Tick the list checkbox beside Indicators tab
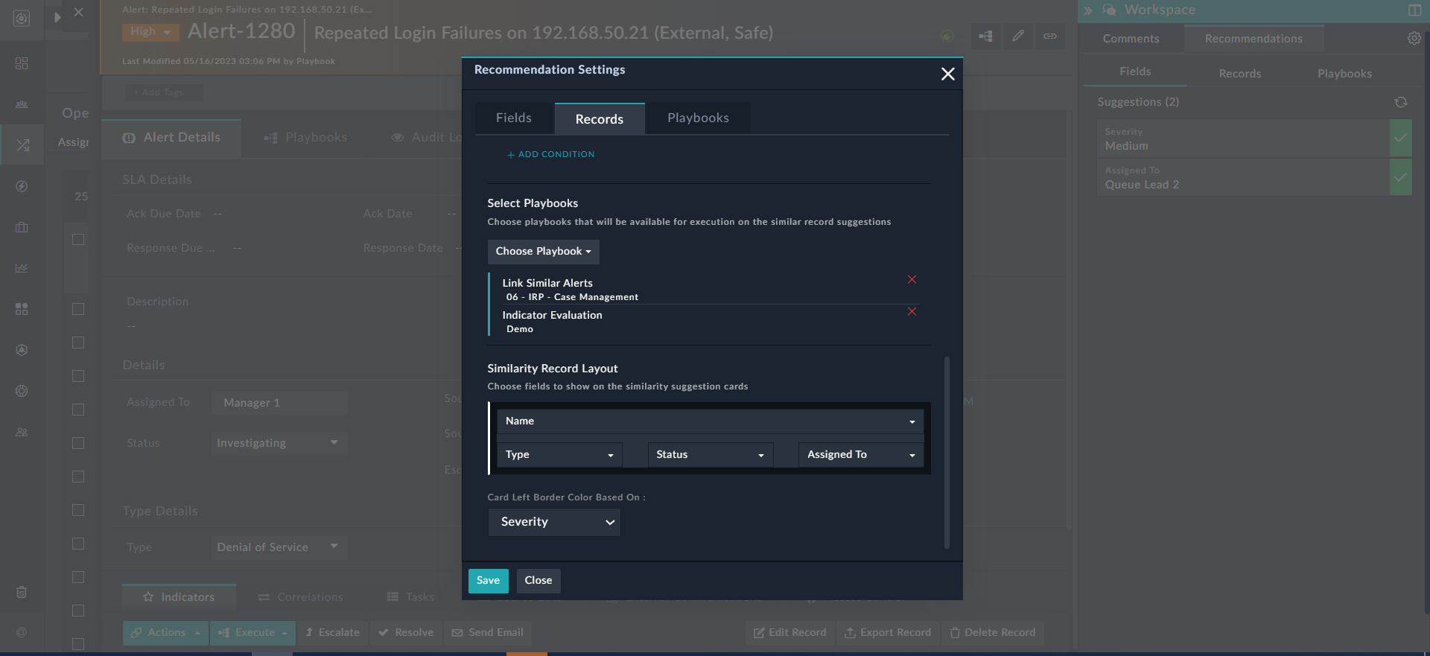This screenshot has height=656, width=1430. (78, 611)
